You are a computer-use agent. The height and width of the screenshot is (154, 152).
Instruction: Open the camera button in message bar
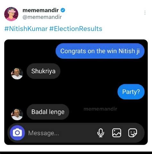coord(17,133)
